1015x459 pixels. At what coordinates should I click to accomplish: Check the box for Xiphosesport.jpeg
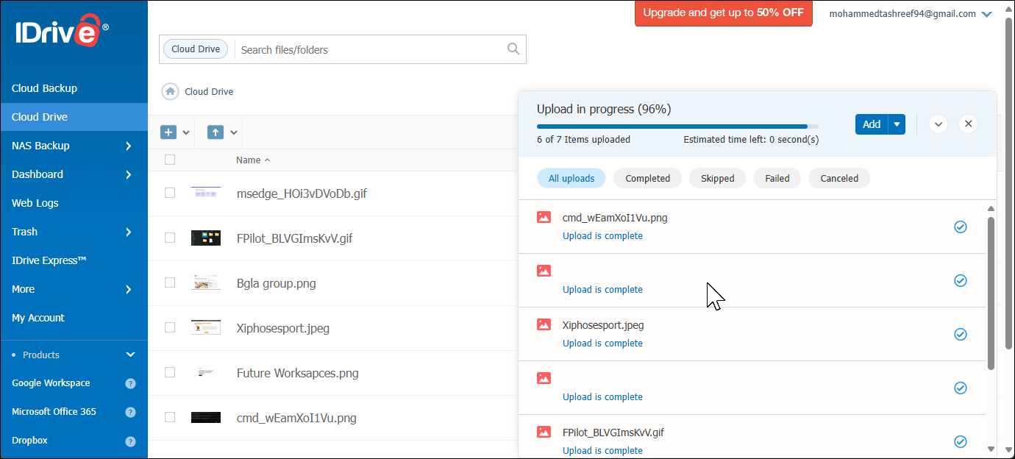coord(170,327)
